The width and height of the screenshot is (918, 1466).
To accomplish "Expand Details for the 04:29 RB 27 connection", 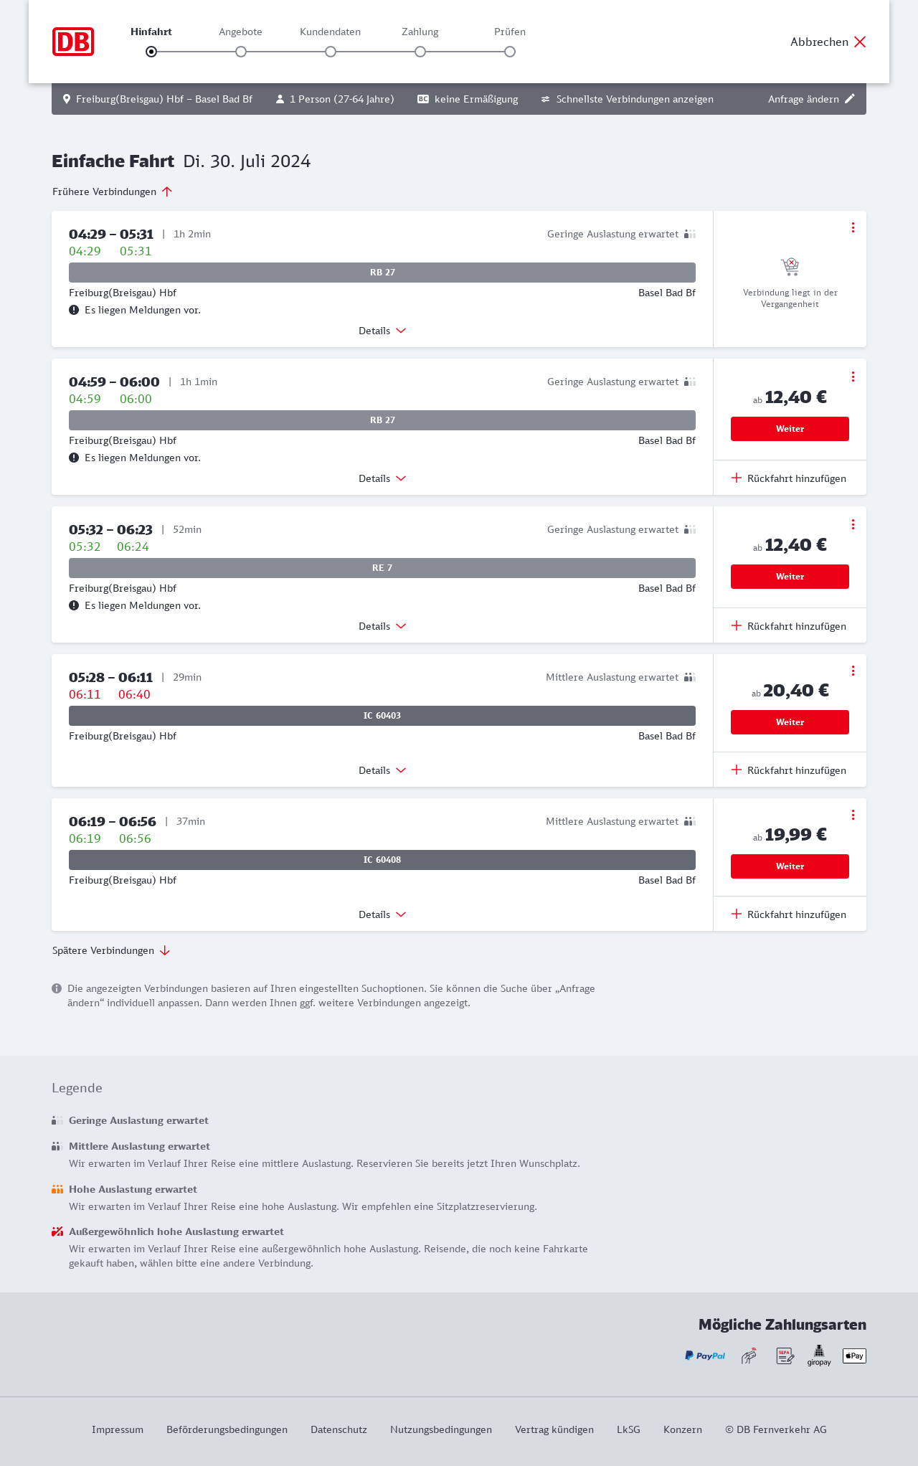I will click(382, 331).
